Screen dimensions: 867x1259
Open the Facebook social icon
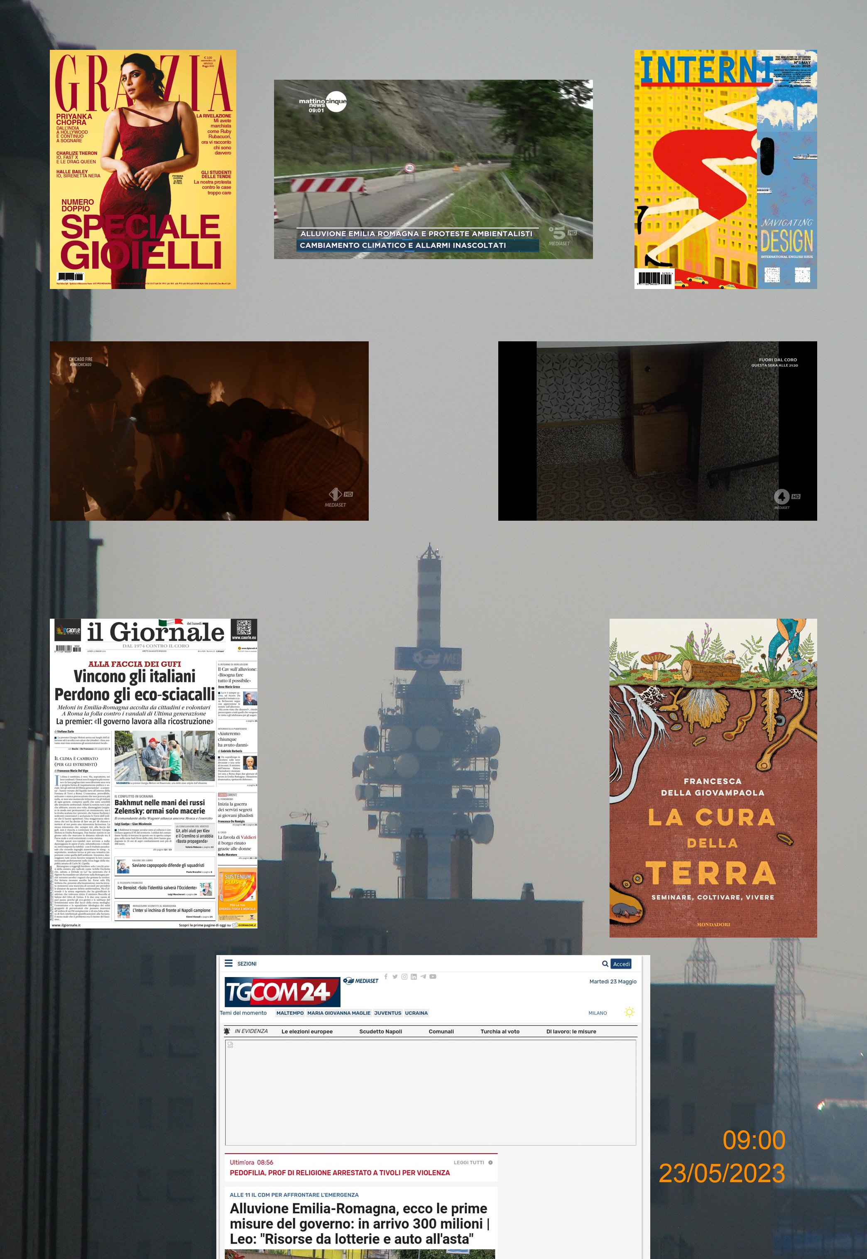pyautogui.click(x=386, y=976)
